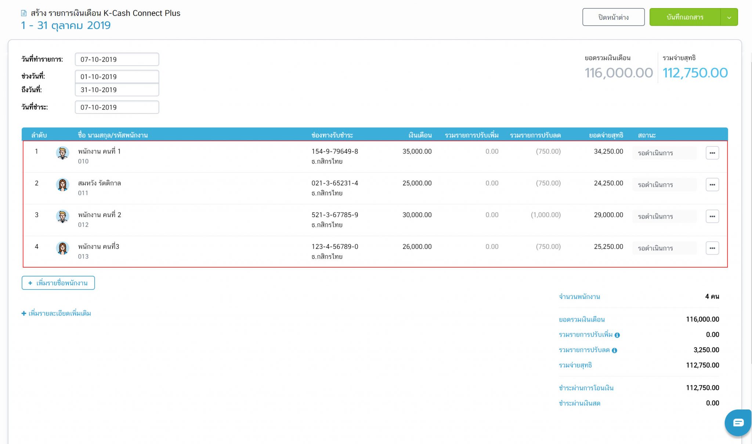Open row actions menu for พนักงาน คนที่3

pos(712,248)
